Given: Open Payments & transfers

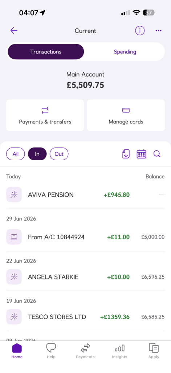Looking at the screenshot, I should click(45, 115).
